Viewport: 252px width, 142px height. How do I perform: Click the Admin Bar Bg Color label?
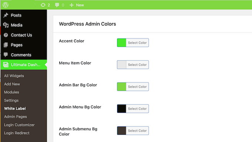[x=78, y=85]
